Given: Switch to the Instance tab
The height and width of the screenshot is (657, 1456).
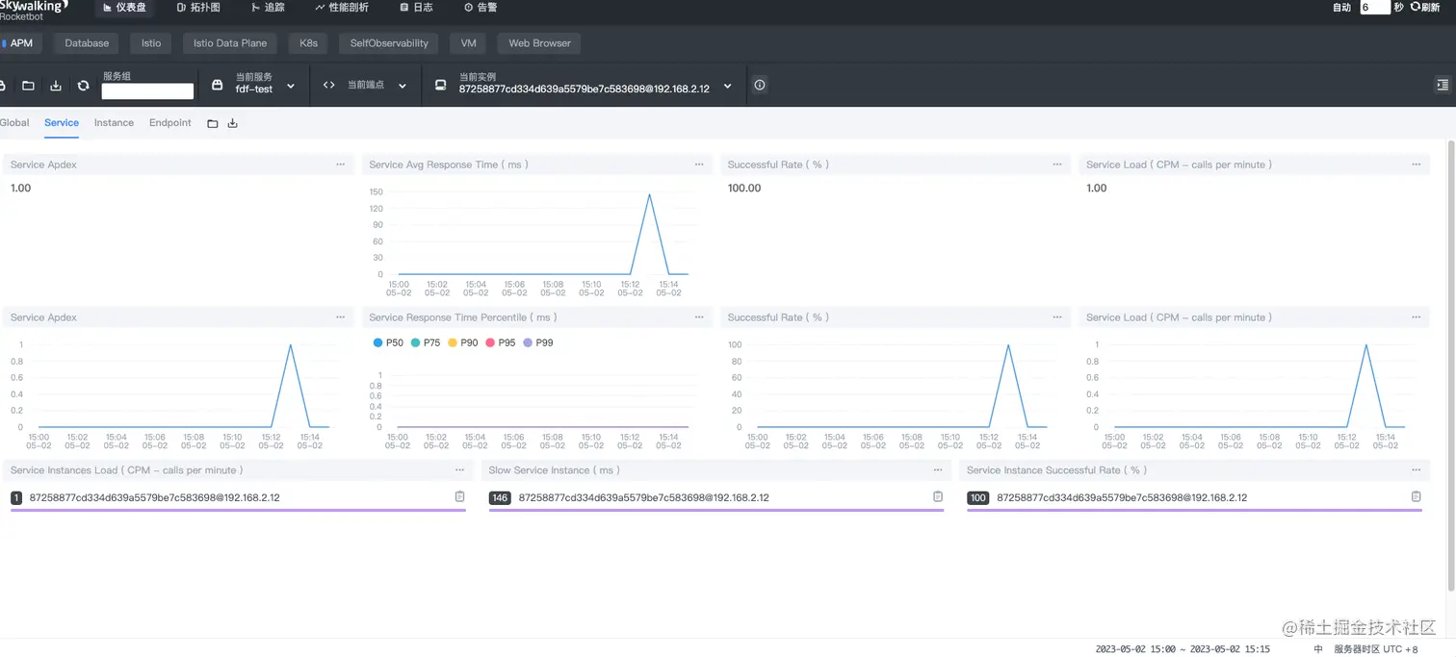Looking at the screenshot, I should point(114,123).
